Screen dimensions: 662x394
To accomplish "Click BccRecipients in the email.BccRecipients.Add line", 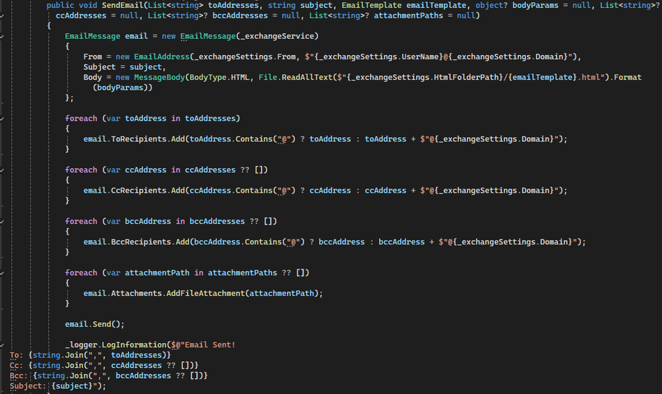I will (141, 242).
